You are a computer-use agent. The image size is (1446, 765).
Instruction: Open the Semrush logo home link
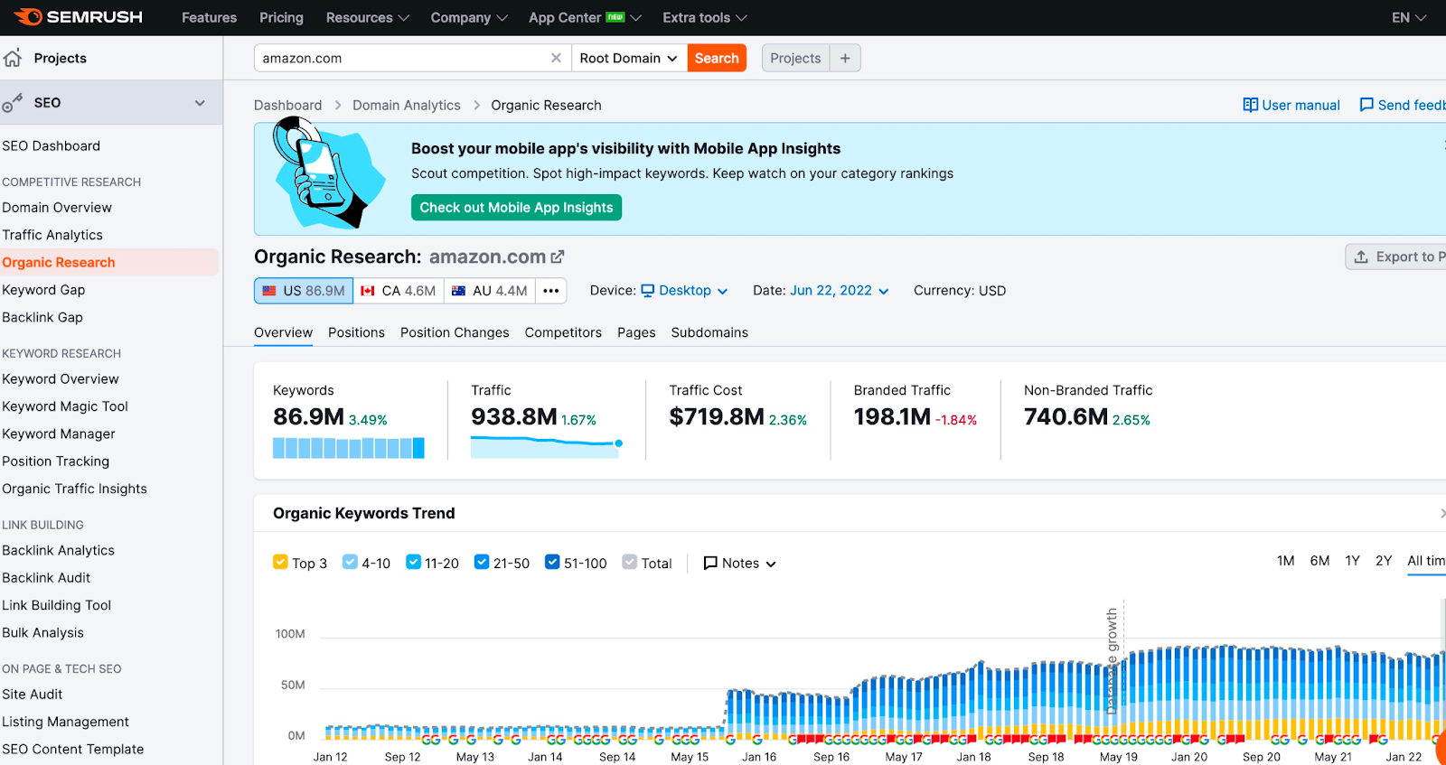[x=79, y=17]
